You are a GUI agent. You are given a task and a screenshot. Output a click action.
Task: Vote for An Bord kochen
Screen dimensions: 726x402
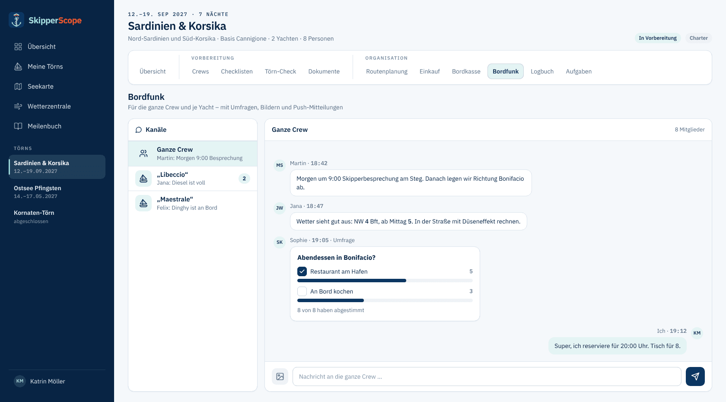pos(302,291)
